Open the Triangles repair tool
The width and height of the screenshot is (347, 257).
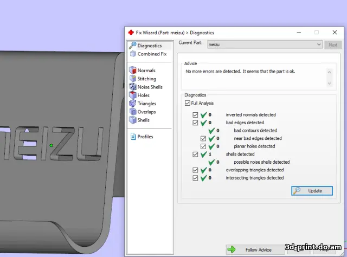133,104
